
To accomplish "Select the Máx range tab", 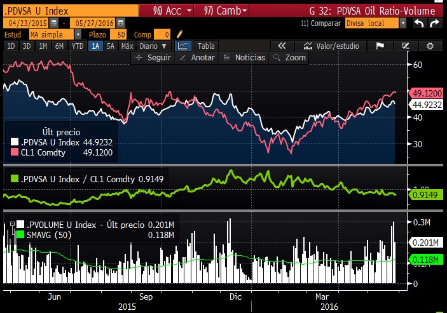I will [127, 46].
